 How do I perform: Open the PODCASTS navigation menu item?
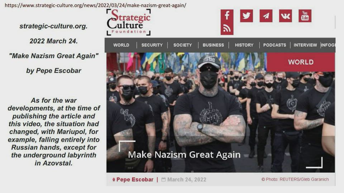point(275,45)
